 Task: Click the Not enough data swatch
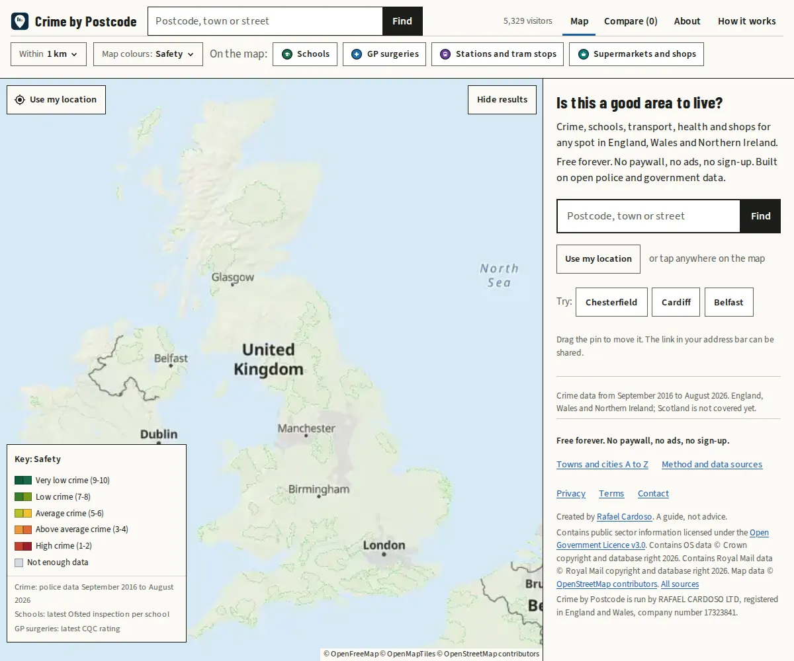[19, 563]
